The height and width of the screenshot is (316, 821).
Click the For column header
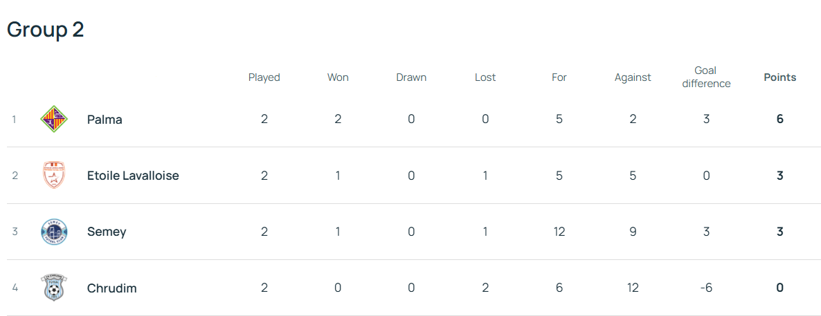point(559,77)
